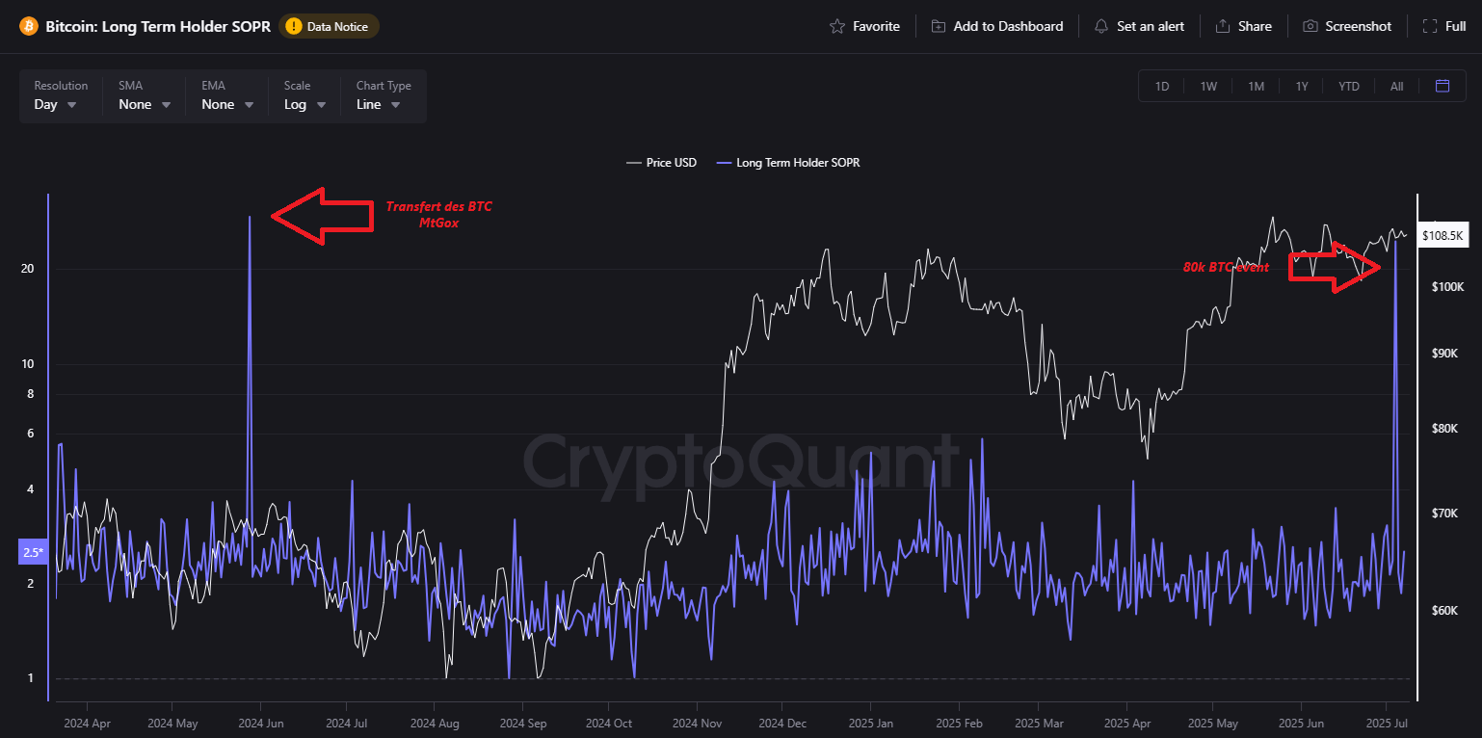Open the calendar date range picker
The image size is (1482, 738).
1442,86
